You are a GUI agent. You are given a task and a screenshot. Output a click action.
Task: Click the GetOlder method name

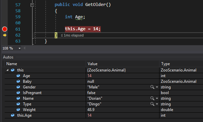(x=96, y=5)
